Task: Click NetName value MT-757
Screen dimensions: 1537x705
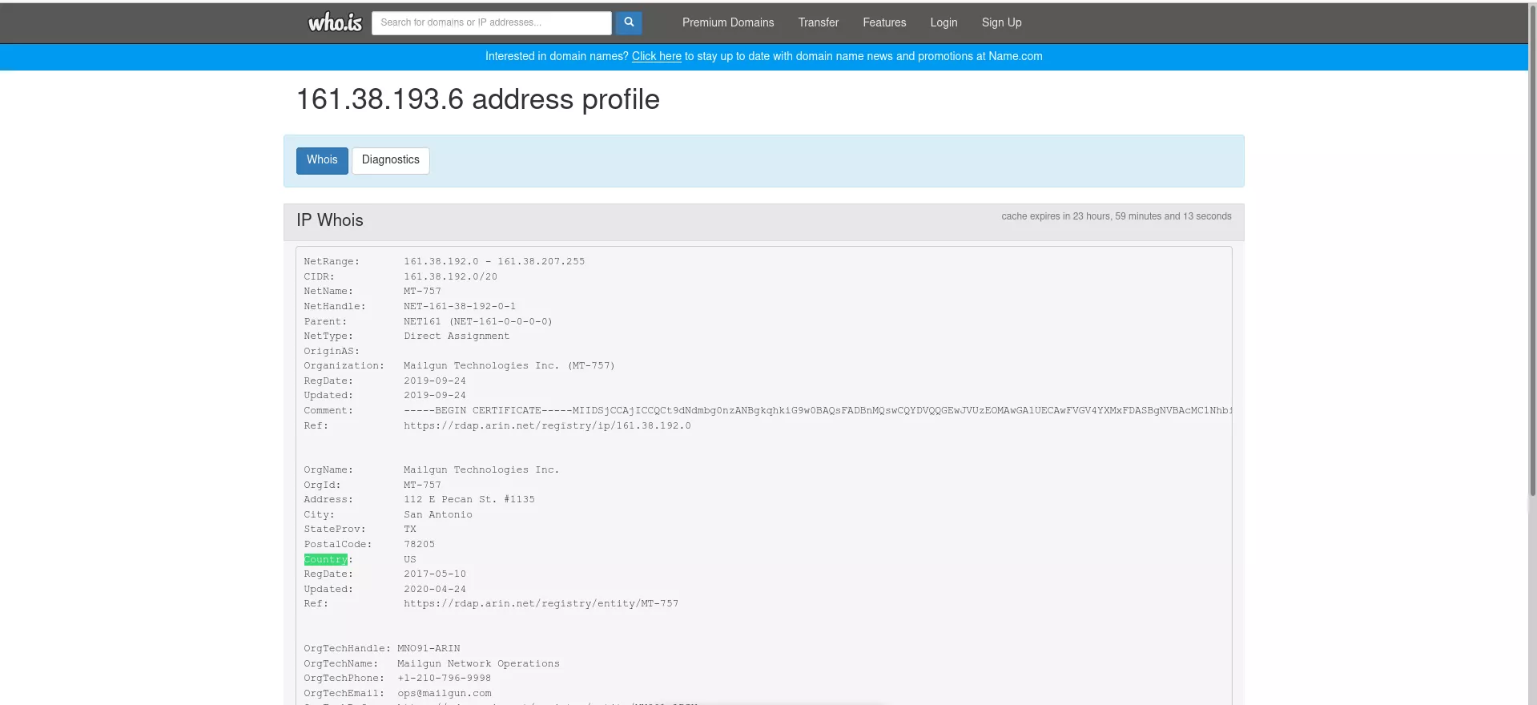Action: coord(422,292)
